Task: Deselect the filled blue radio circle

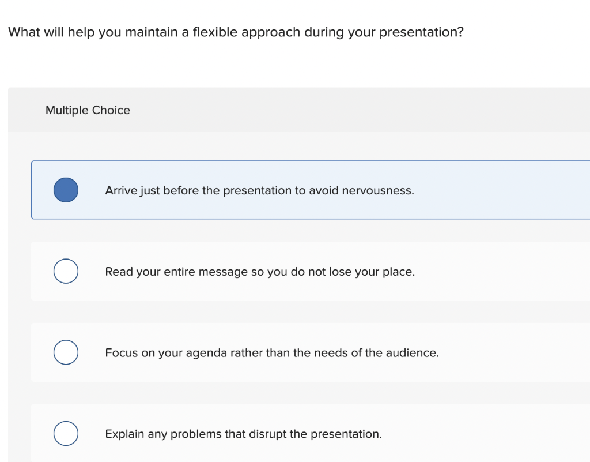Action: coord(66,190)
